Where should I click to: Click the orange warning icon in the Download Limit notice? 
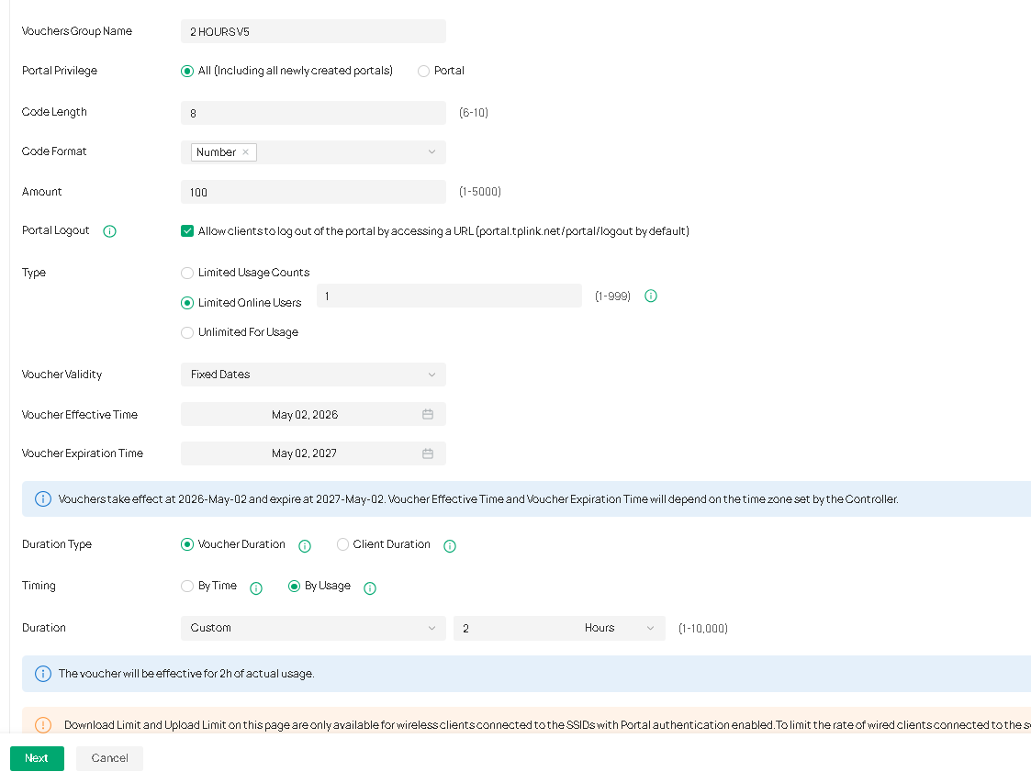coord(43,725)
